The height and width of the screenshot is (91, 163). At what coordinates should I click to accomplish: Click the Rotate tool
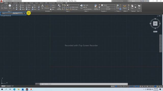tap(28, 5)
